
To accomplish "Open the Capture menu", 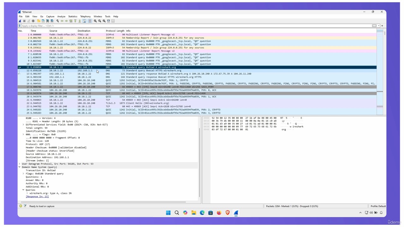I will coord(50,16).
